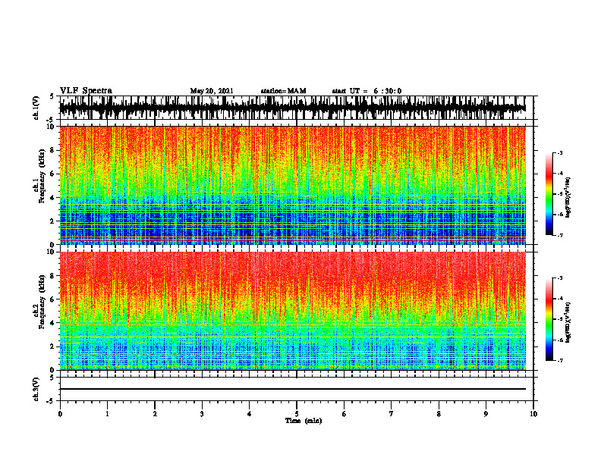The image size is (601, 464).
Task: Click the "-3" label on ch.1 colorbar
Action: [x=560, y=152]
